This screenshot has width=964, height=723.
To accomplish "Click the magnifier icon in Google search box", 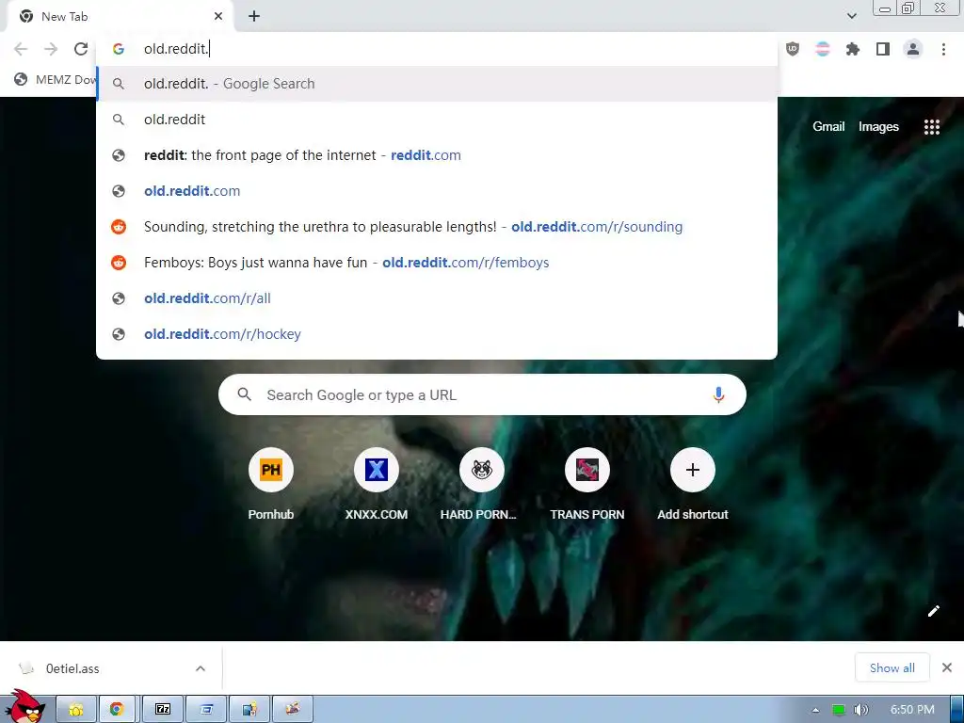I will click(x=244, y=394).
